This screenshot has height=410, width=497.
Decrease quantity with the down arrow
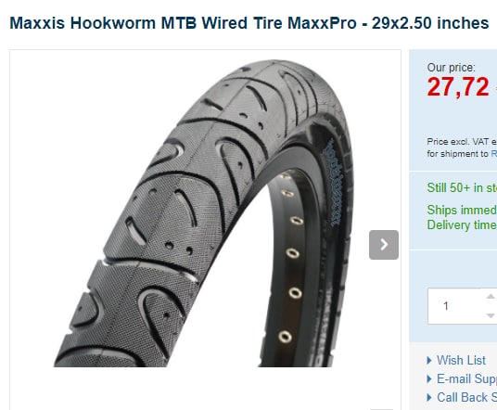tap(491, 315)
